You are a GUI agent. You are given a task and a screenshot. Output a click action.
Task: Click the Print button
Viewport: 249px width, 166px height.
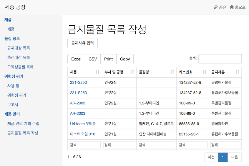(x=109, y=59)
